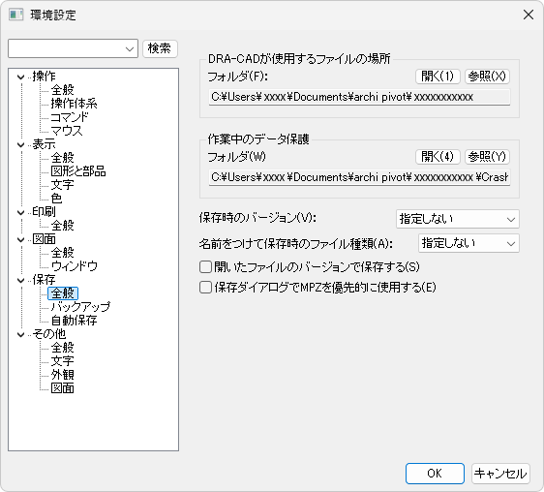Image resolution: width=544 pixels, height=492 pixels.
Task: Toggle 保存ダイアログでMPZを優先的に使用する checkbox
Action: coord(205,287)
